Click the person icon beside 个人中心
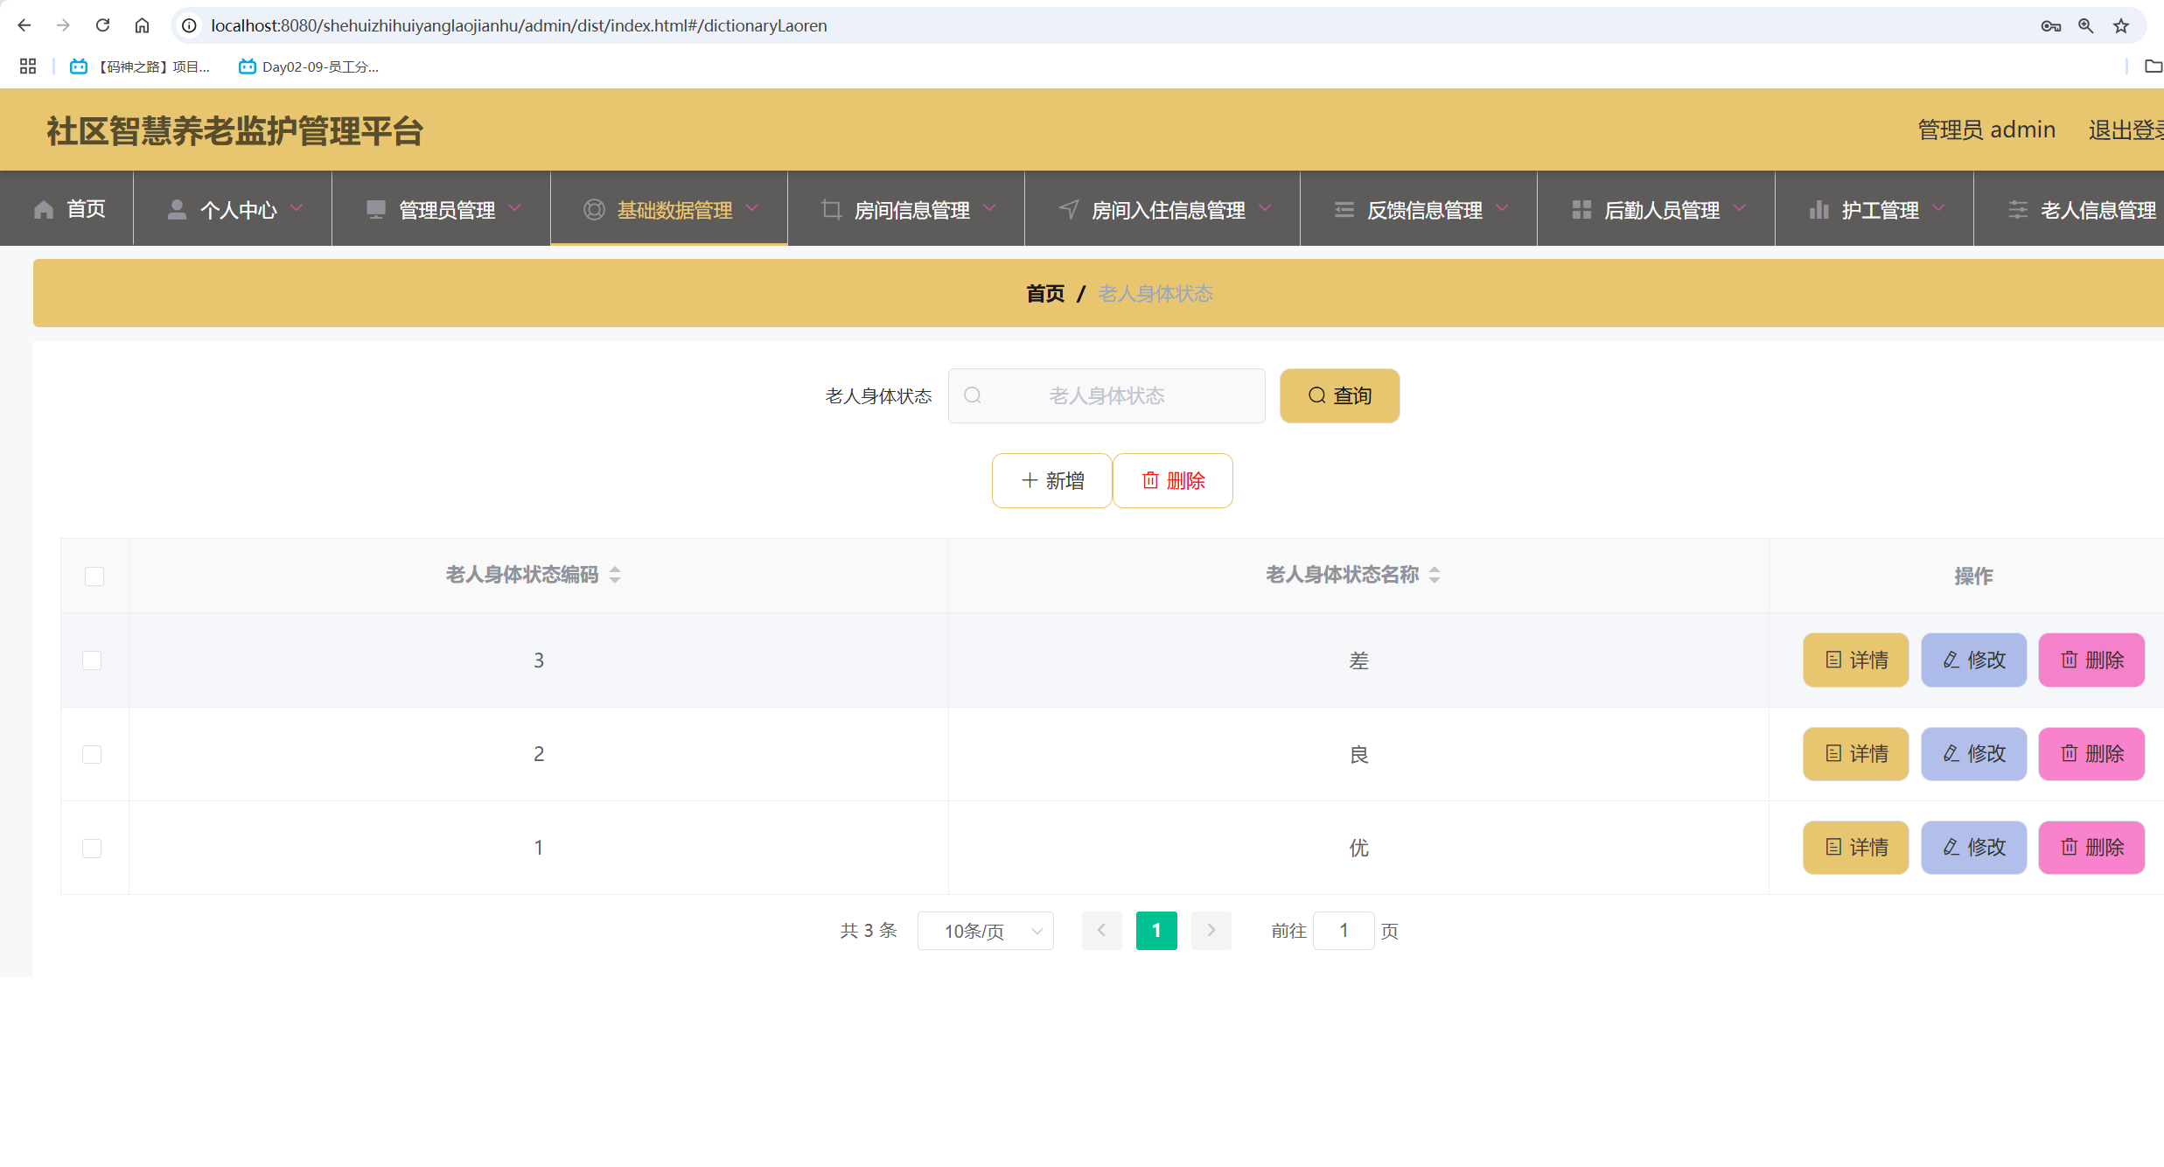 (177, 208)
